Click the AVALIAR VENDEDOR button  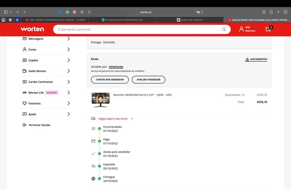click(148, 80)
